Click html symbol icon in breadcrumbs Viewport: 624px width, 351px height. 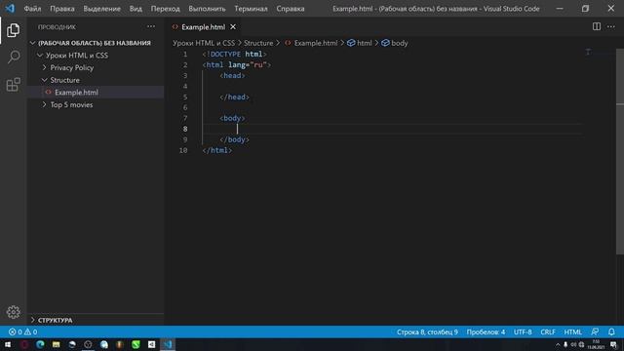click(x=351, y=43)
